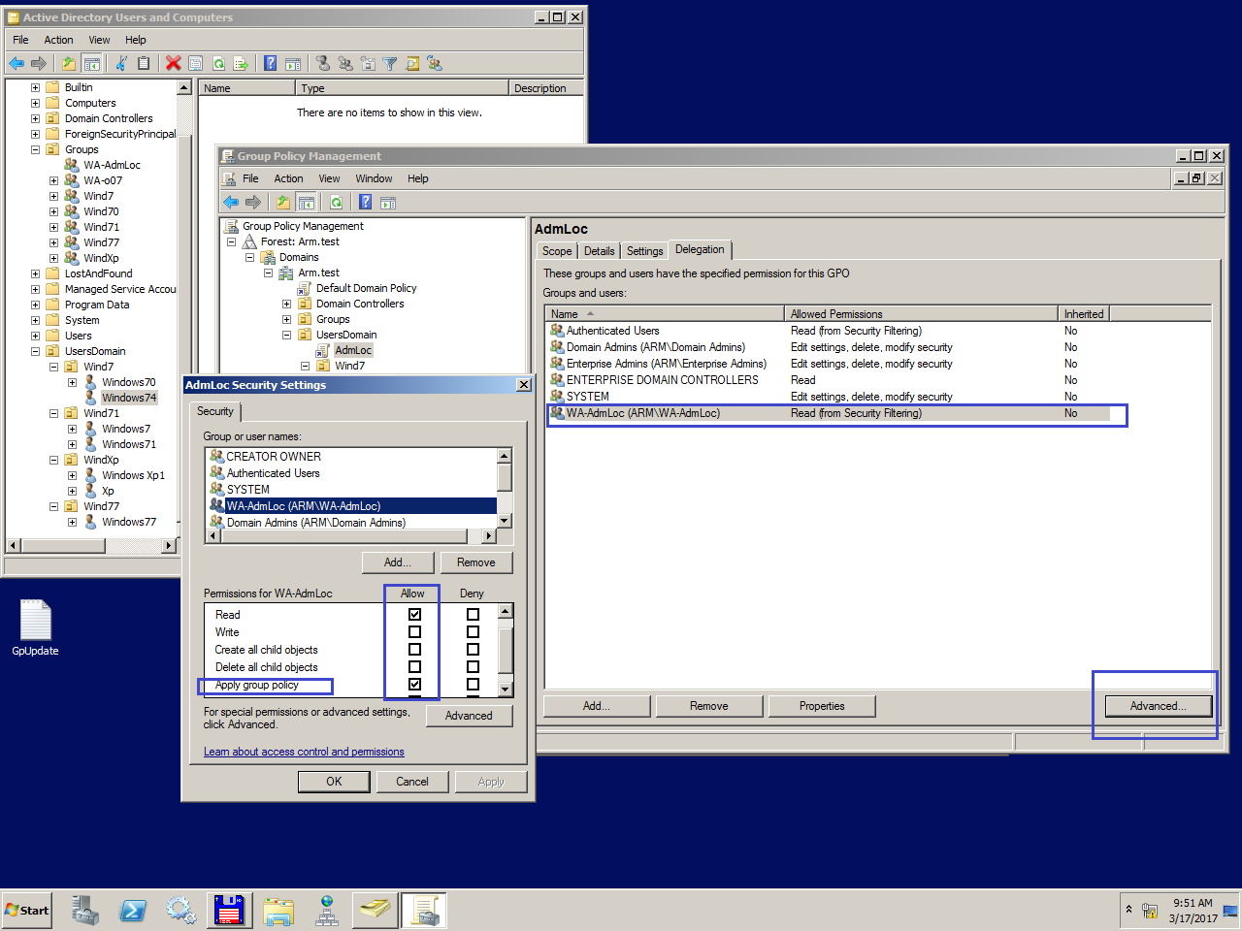Open Window menu in Group Policy Management
This screenshot has height=931, width=1242.
[374, 178]
